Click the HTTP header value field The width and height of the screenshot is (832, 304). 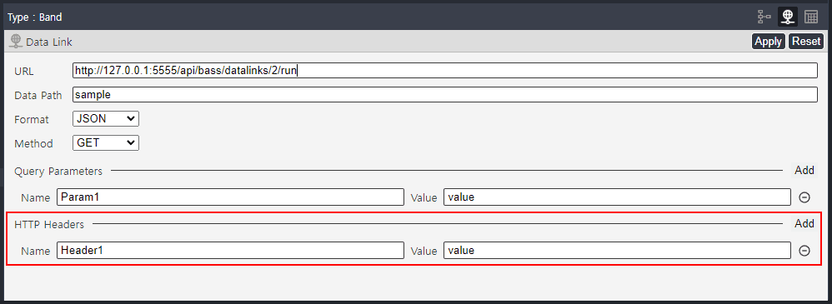pos(617,251)
